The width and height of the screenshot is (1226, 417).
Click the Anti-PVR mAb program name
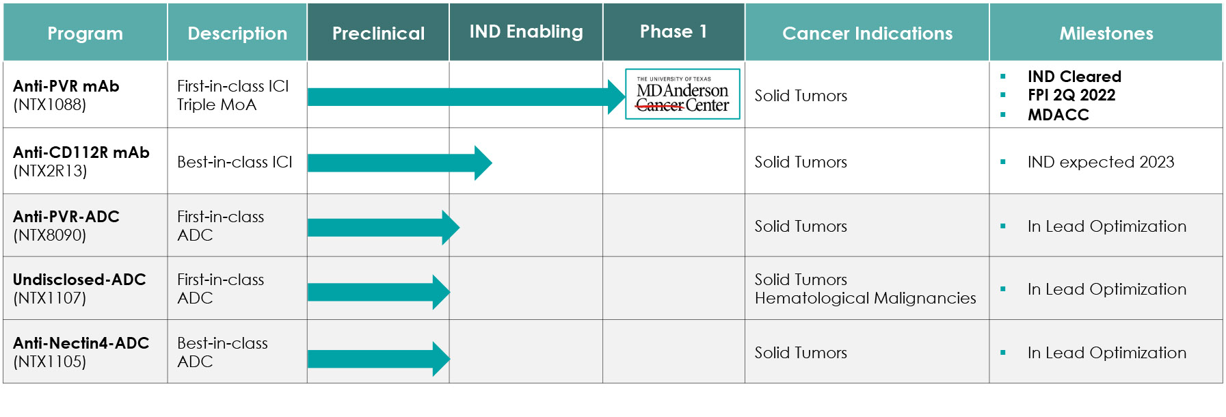[x=66, y=86]
